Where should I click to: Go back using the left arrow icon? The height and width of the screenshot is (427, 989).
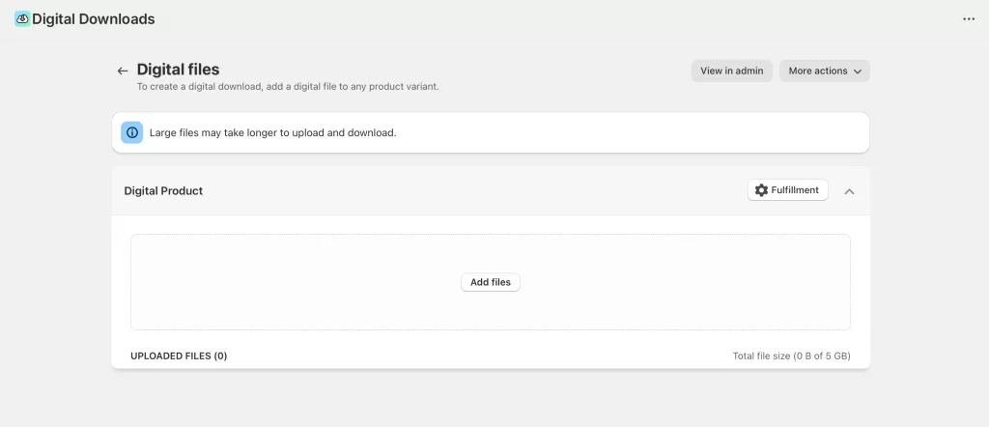click(123, 71)
